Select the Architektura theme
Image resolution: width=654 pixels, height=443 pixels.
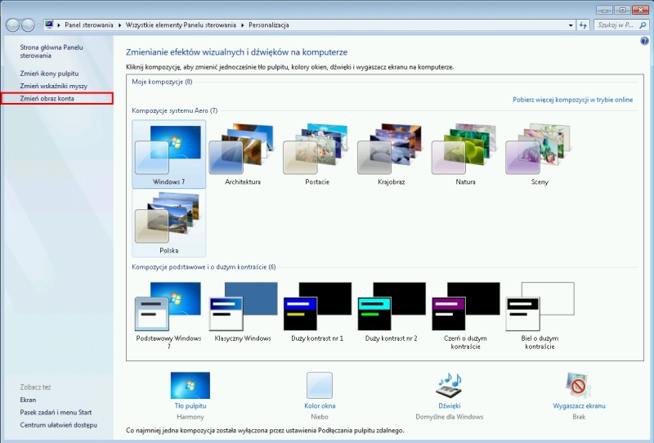coord(243,154)
